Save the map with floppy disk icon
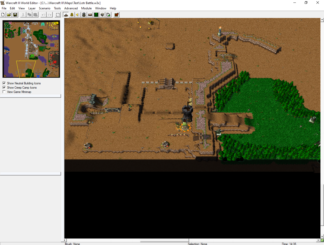The height and width of the screenshot is (245, 324). [x=15, y=15]
